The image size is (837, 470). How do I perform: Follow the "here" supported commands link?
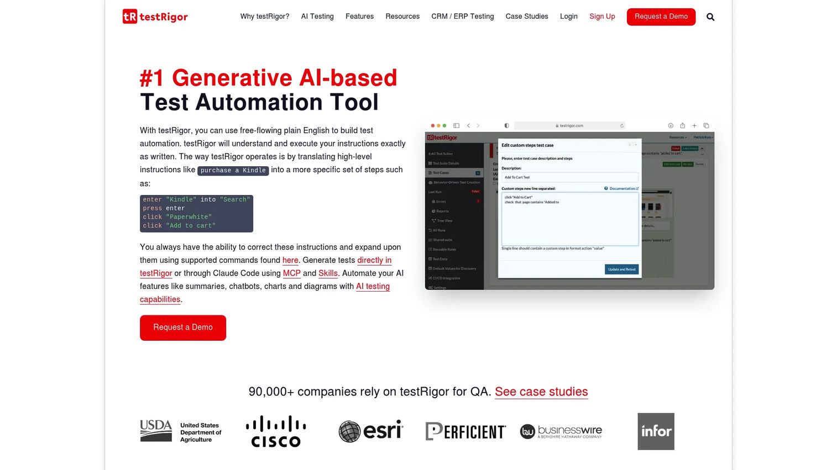290,260
